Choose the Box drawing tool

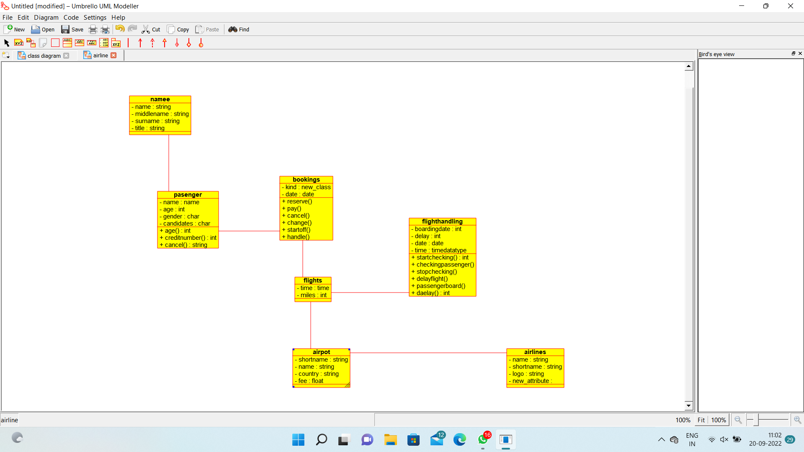(55, 43)
